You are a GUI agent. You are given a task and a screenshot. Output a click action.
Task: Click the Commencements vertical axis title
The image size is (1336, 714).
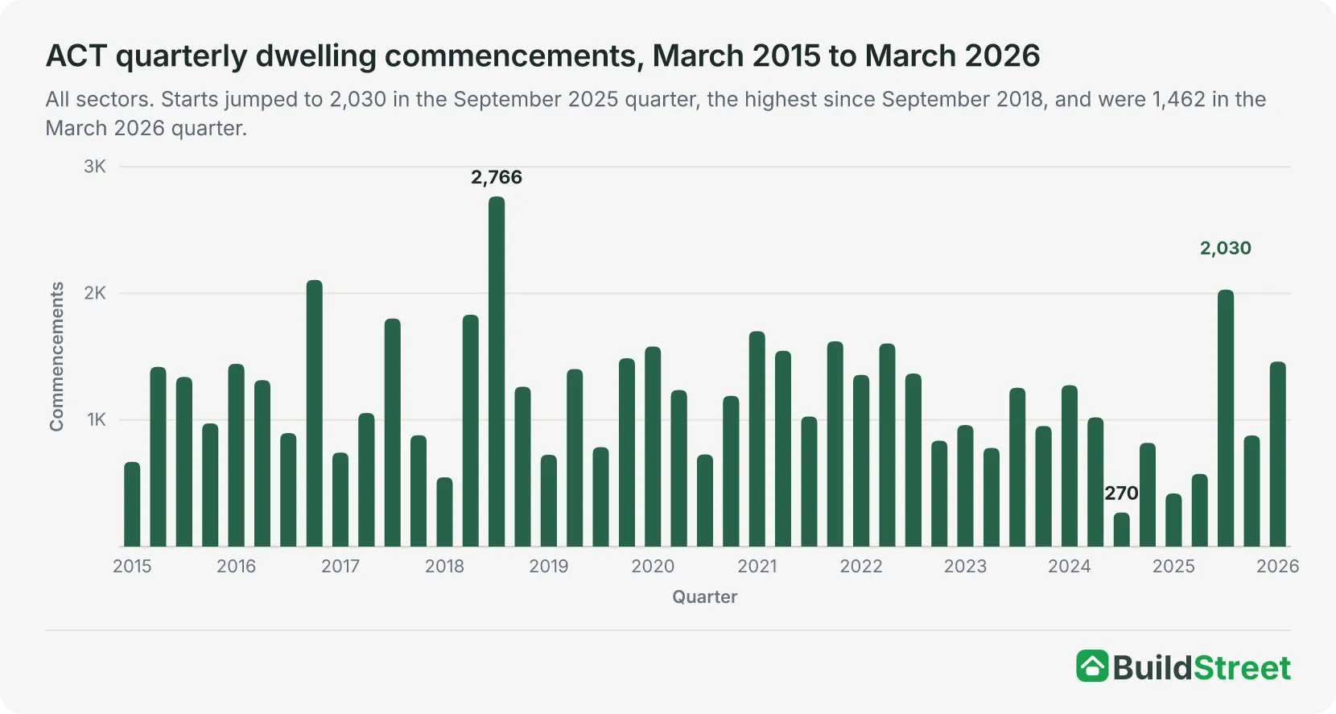56,357
